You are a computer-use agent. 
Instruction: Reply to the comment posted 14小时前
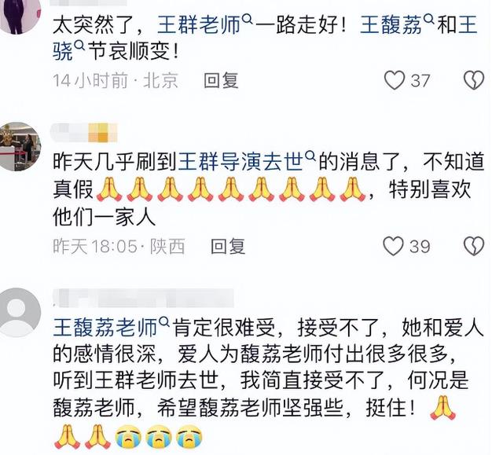point(221,80)
